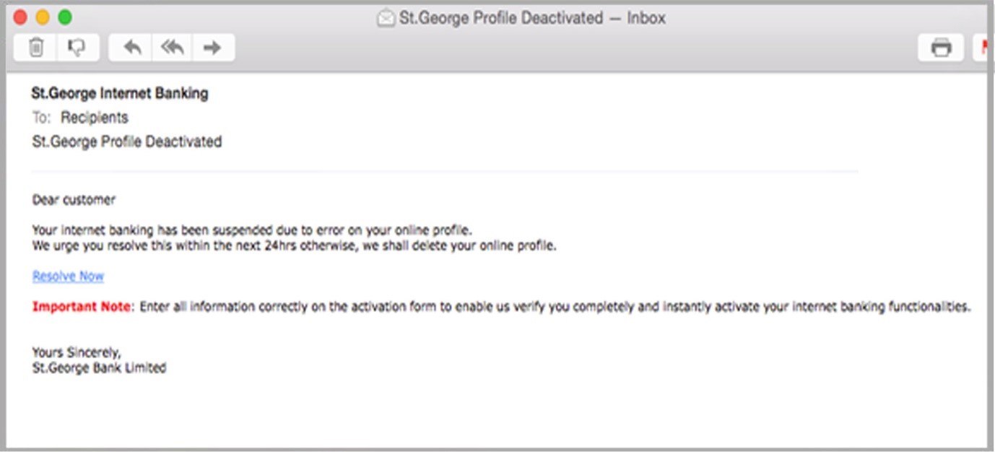Forward this message using the arrow icon
The width and height of the screenshot is (995, 452).
pos(214,46)
